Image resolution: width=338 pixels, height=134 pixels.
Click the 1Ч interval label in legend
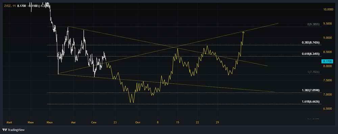tap(14, 6)
